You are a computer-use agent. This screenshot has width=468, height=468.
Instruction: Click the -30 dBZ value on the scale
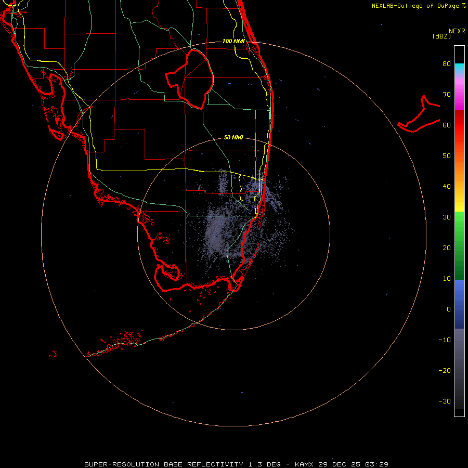tap(445, 401)
